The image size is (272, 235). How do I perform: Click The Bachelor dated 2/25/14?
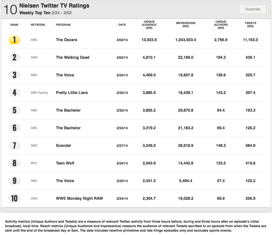[68, 110]
